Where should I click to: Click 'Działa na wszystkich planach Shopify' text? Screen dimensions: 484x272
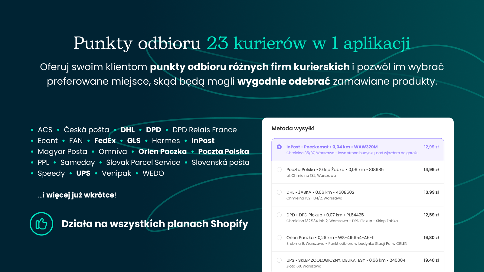tap(155, 224)
